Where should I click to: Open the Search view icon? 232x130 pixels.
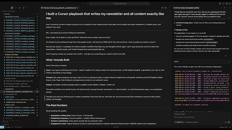tap(16, 8)
